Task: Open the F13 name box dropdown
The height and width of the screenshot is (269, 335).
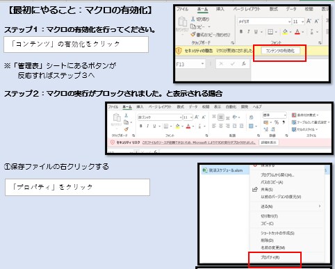Action: pos(202,64)
